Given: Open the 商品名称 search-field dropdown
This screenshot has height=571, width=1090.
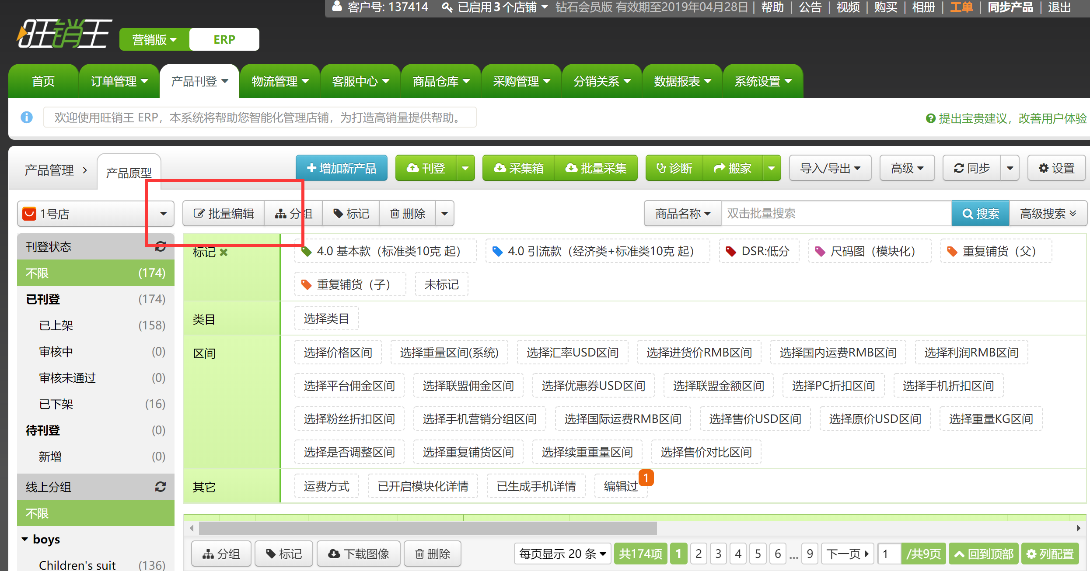Looking at the screenshot, I should (x=683, y=213).
